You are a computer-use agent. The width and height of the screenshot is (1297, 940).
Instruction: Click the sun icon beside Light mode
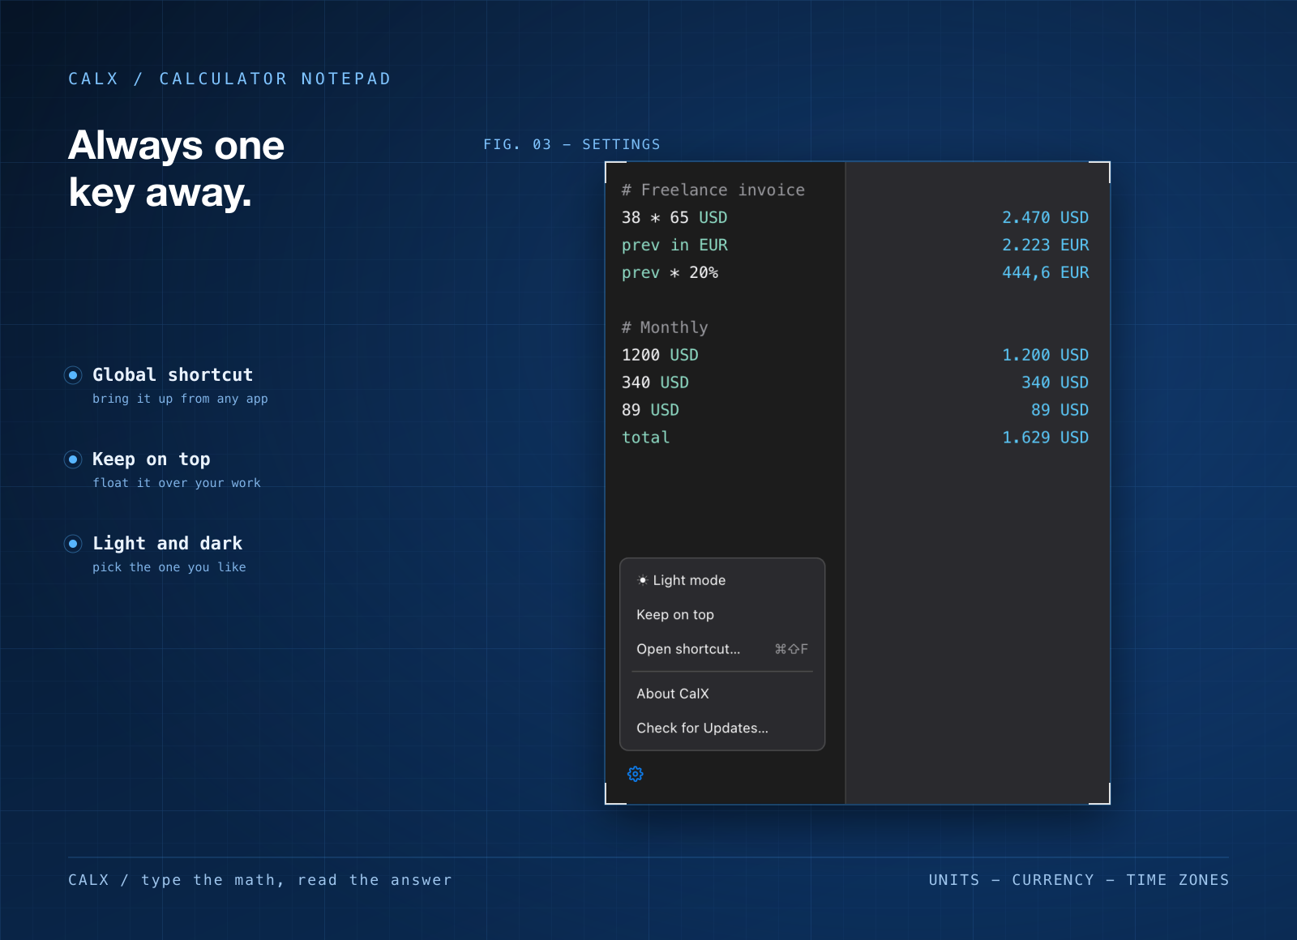pyautogui.click(x=642, y=580)
